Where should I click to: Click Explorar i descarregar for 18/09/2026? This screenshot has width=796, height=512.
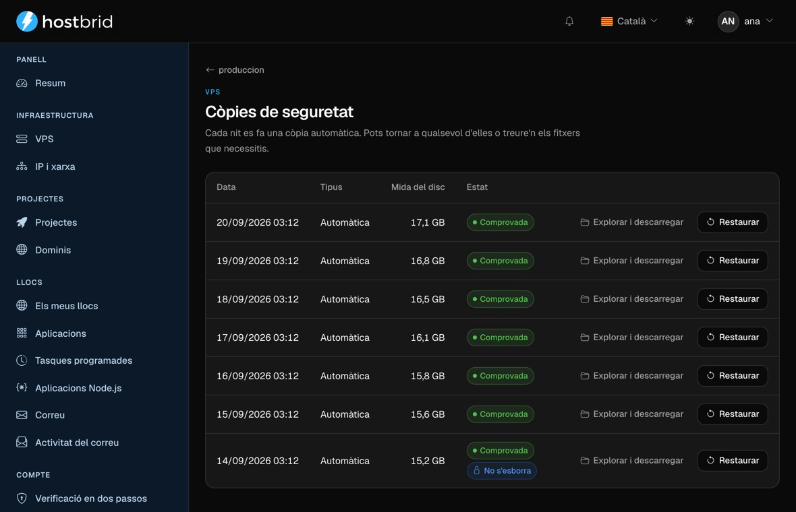point(631,299)
